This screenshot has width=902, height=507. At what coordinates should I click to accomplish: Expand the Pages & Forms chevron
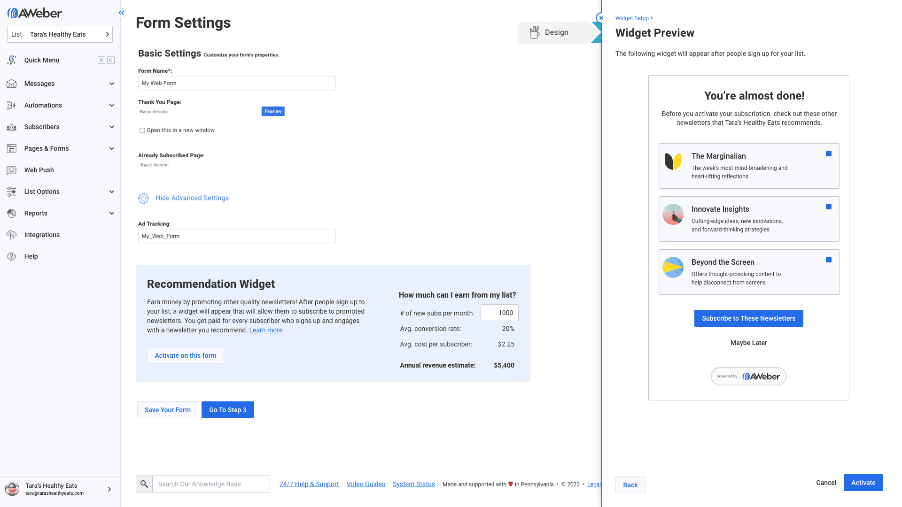coord(112,148)
